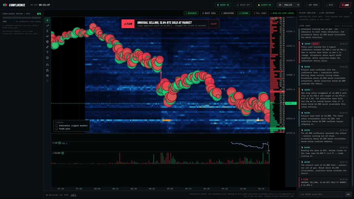Open the INDICATORS menu
The image size is (354, 199).
tap(228, 13)
